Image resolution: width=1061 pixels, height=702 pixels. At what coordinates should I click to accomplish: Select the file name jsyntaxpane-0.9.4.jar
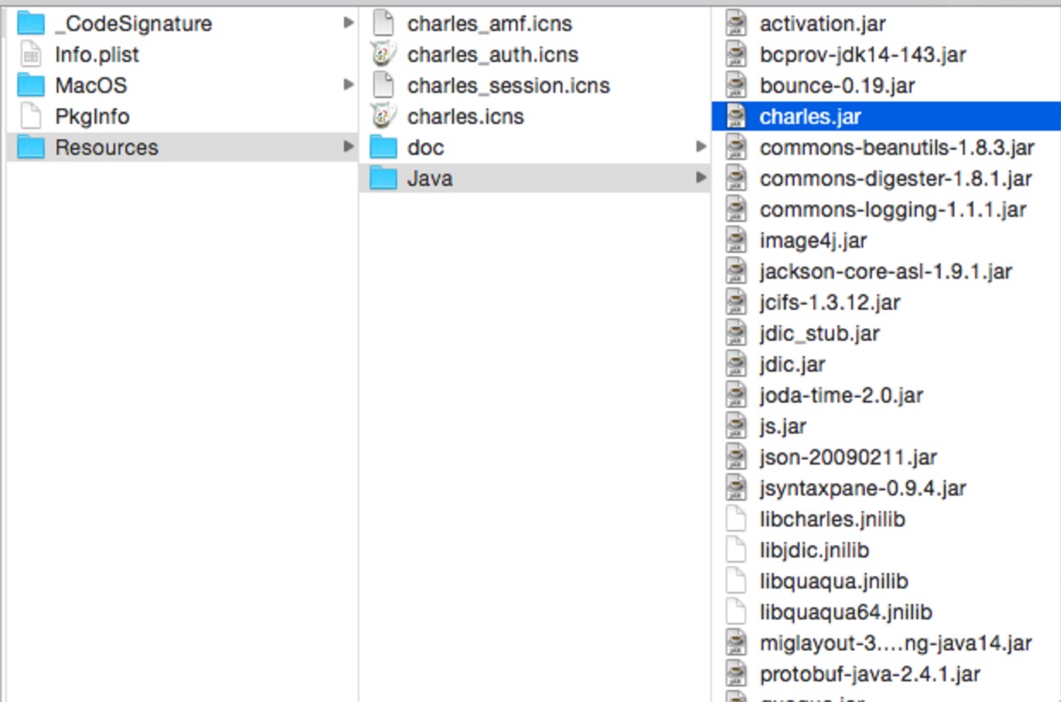862,489
